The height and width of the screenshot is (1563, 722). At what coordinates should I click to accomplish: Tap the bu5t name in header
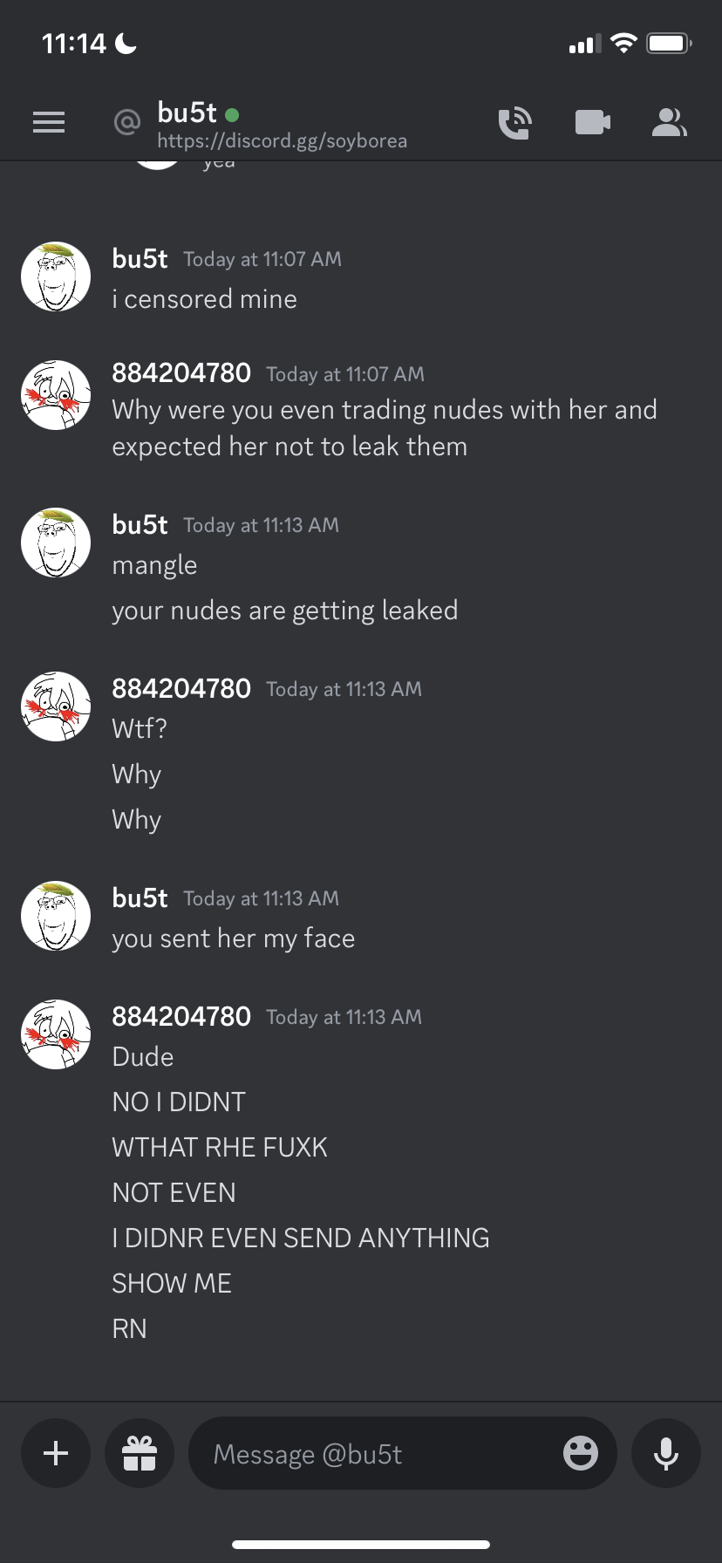[187, 113]
